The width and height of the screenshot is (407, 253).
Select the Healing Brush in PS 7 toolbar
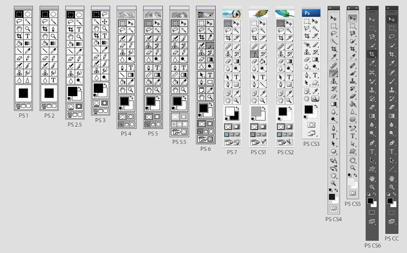[x=228, y=46]
